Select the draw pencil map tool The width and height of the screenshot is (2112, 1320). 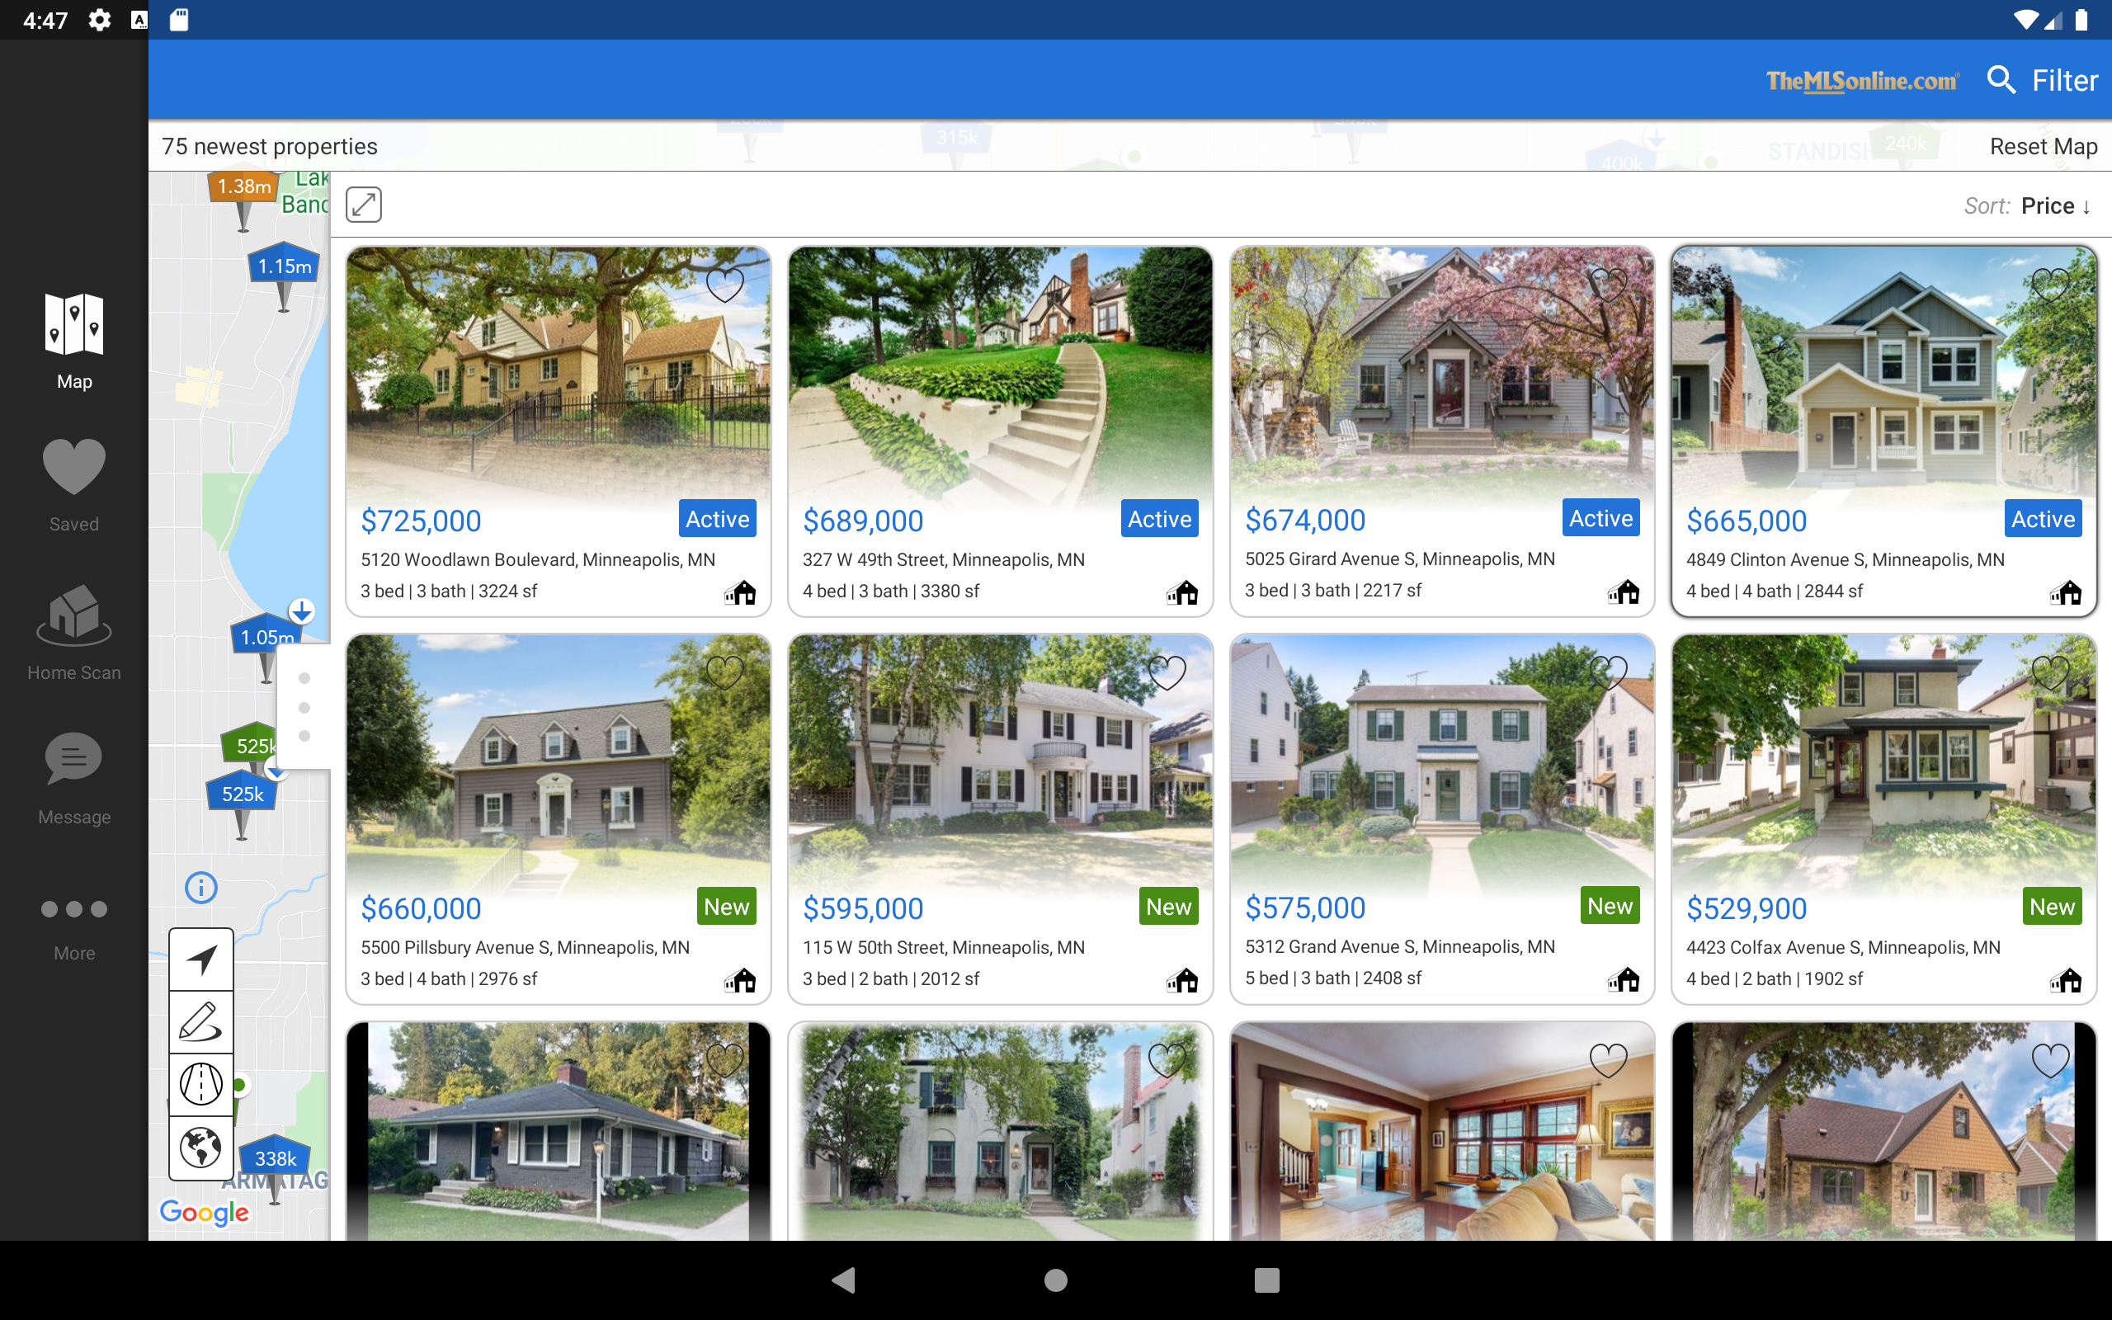click(200, 1021)
